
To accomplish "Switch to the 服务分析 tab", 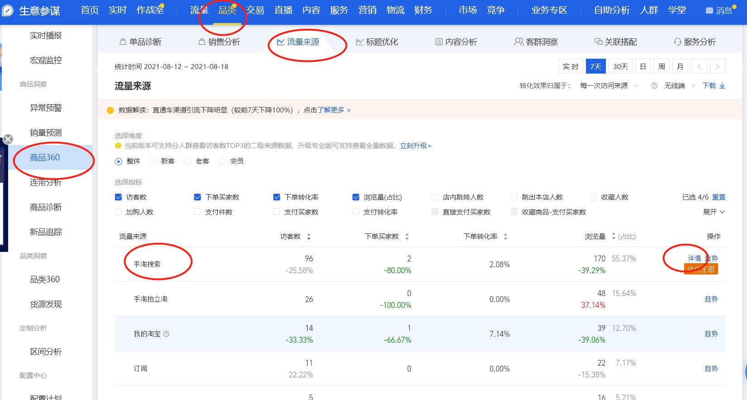I will tap(695, 42).
